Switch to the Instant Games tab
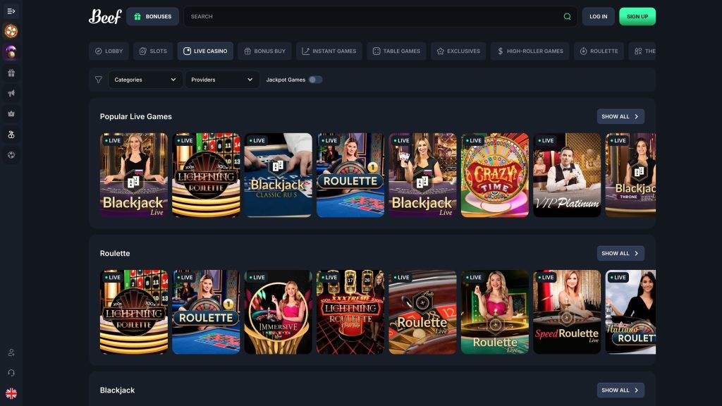This screenshot has width=722, height=406. pyautogui.click(x=329, y=51)
